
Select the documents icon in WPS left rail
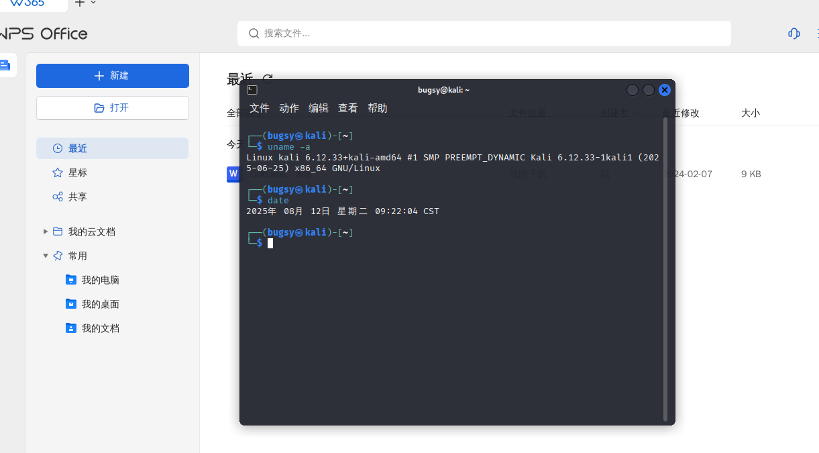(5, 65)
